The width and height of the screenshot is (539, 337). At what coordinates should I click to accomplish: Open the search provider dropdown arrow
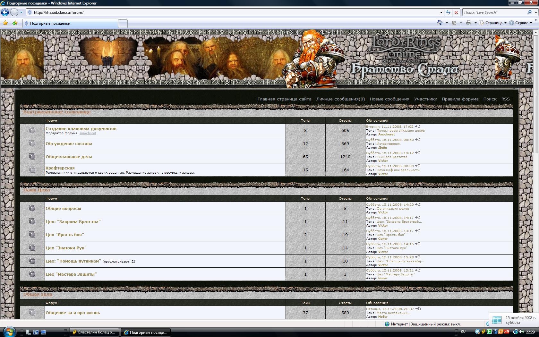point(536,13)
